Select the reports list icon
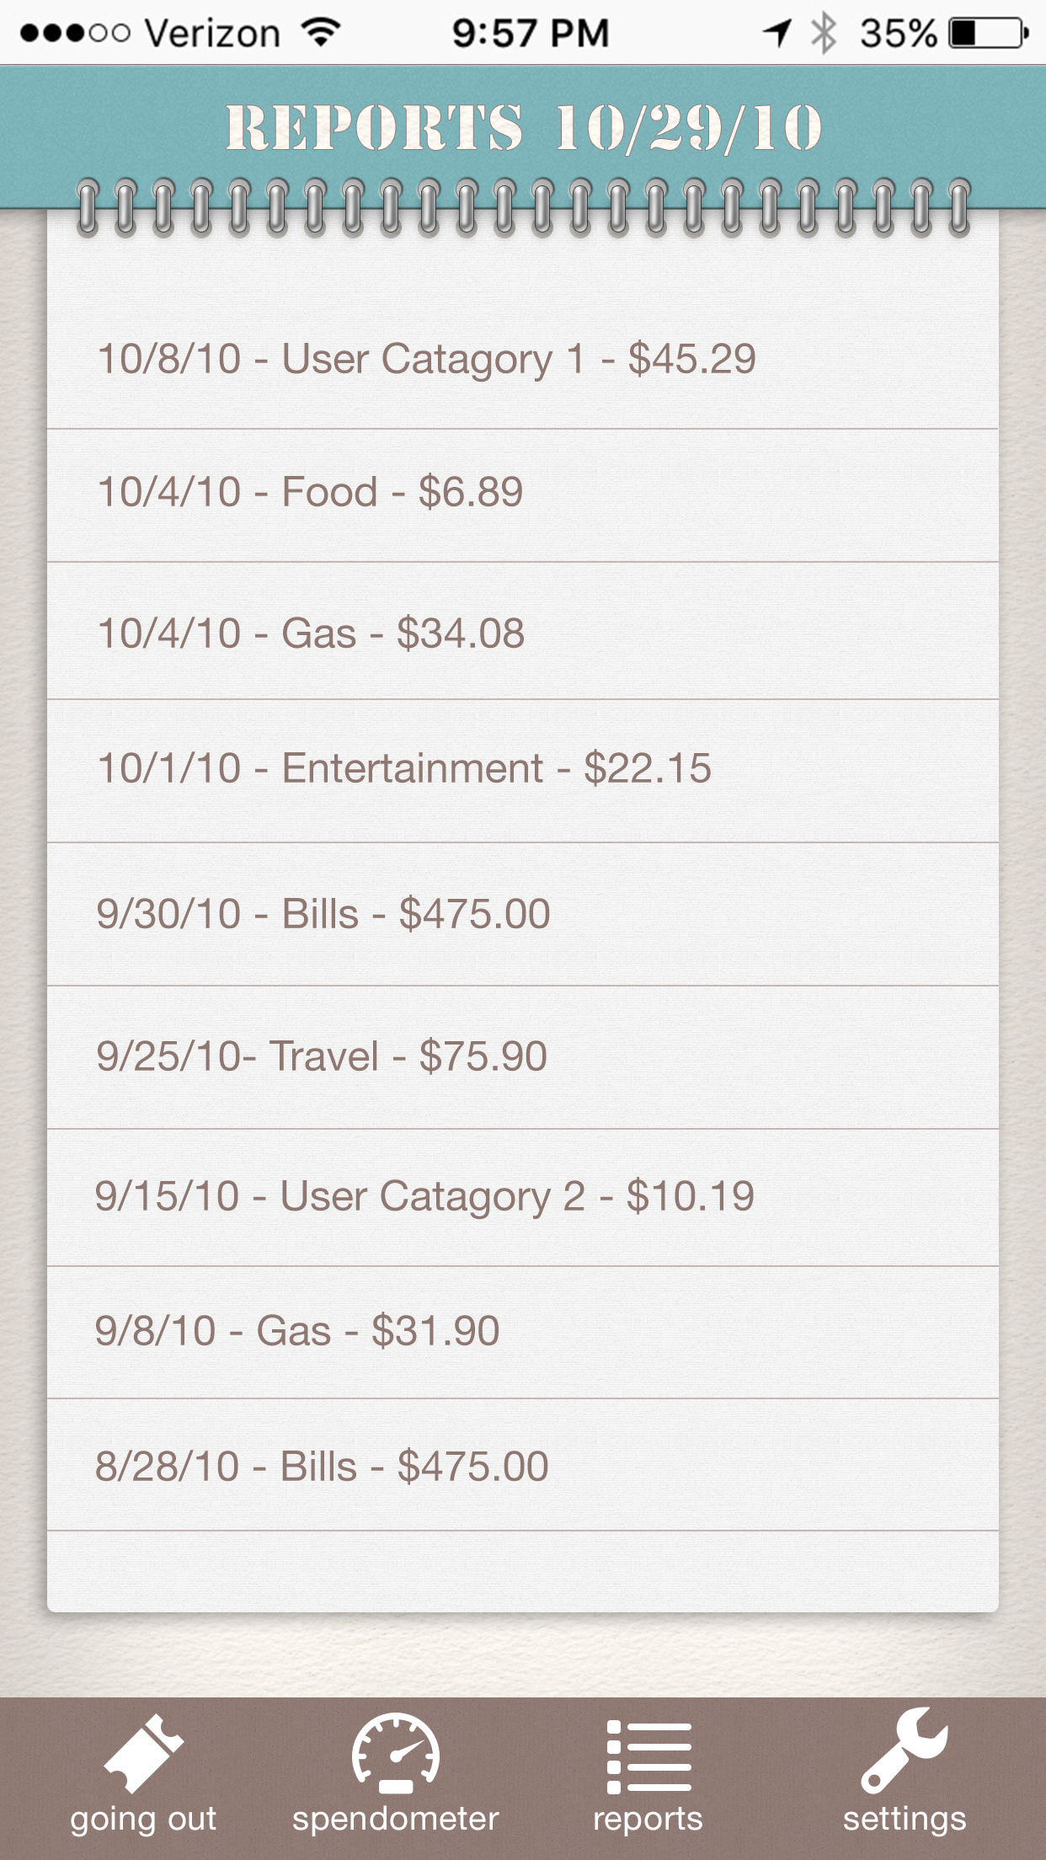This screenshot has height=1860, width=1046. point(648,1756)
